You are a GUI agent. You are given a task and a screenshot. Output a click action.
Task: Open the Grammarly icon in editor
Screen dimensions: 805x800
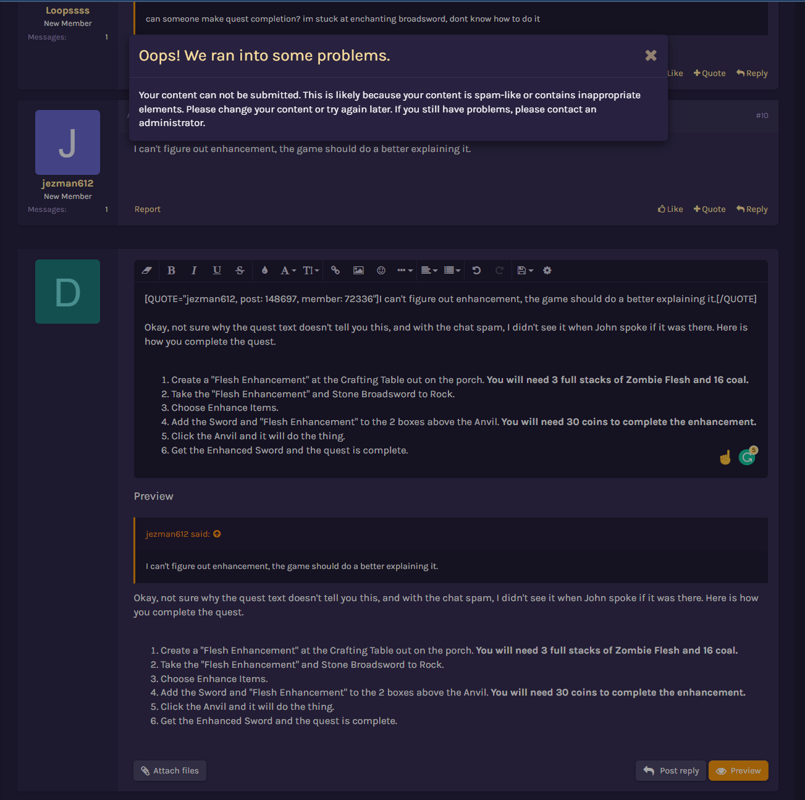pyautogui.click(x=747, y=457)
